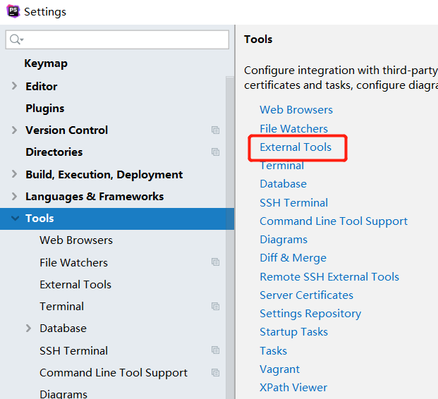Screen dimensions: 438x399
Task: Select Plugins in the settings tree
Action: [45, 109]
